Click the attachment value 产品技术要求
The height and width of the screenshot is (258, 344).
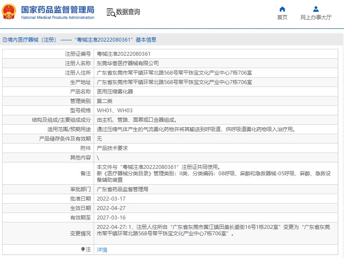point(113,148)
